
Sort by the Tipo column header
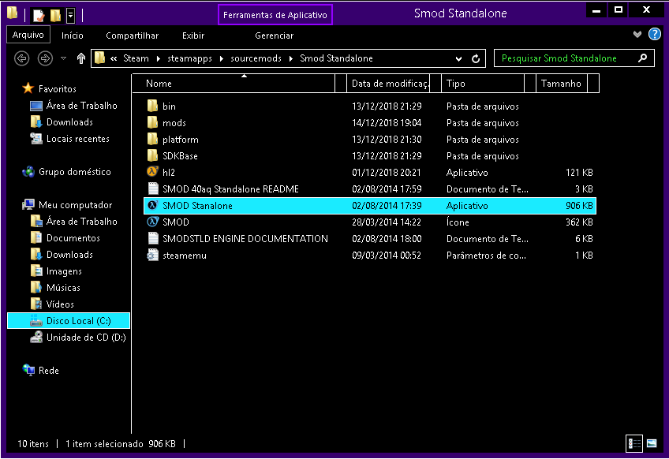[x=483, y=83]
